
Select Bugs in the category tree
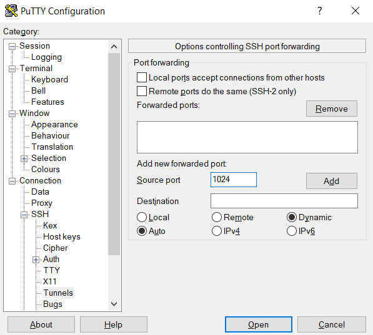(52, 304)
